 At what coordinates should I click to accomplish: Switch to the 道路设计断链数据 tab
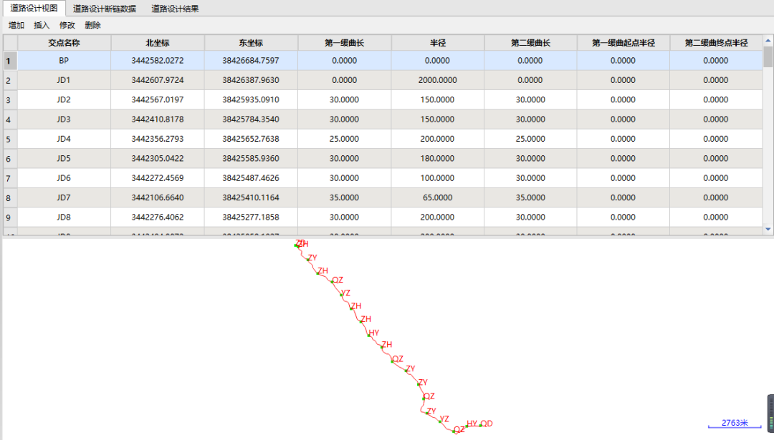tap(104, 9)
